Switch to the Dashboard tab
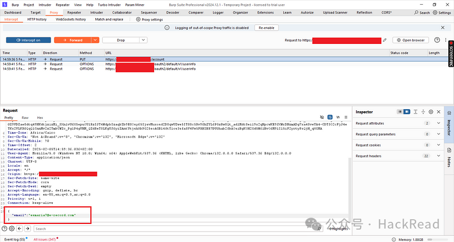 pyautogui.click(x=13, y=12)
